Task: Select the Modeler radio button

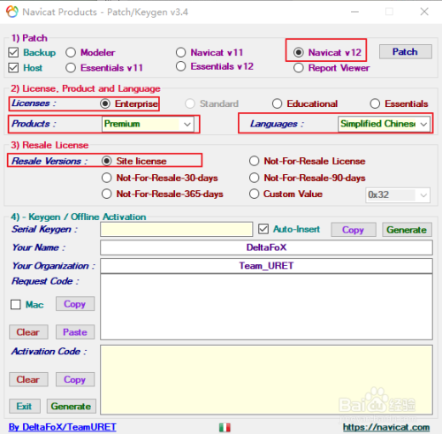Action: point(71,52)
